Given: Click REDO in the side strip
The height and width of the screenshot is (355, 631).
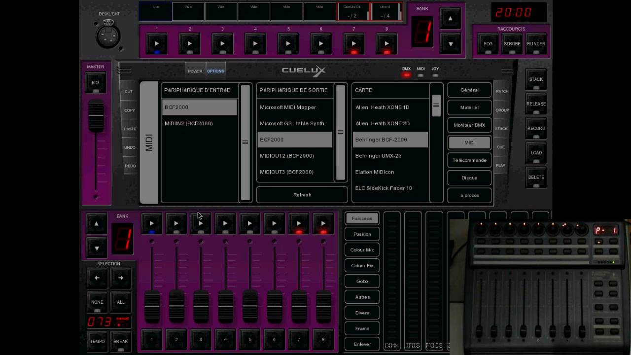Looking at the screenshot, I should (130, 166).
